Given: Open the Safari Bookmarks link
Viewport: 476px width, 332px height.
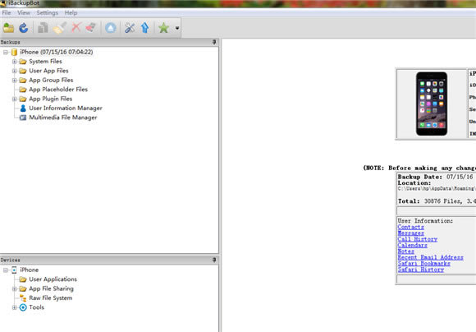Looking at the screenshot, I should [423, 264].
